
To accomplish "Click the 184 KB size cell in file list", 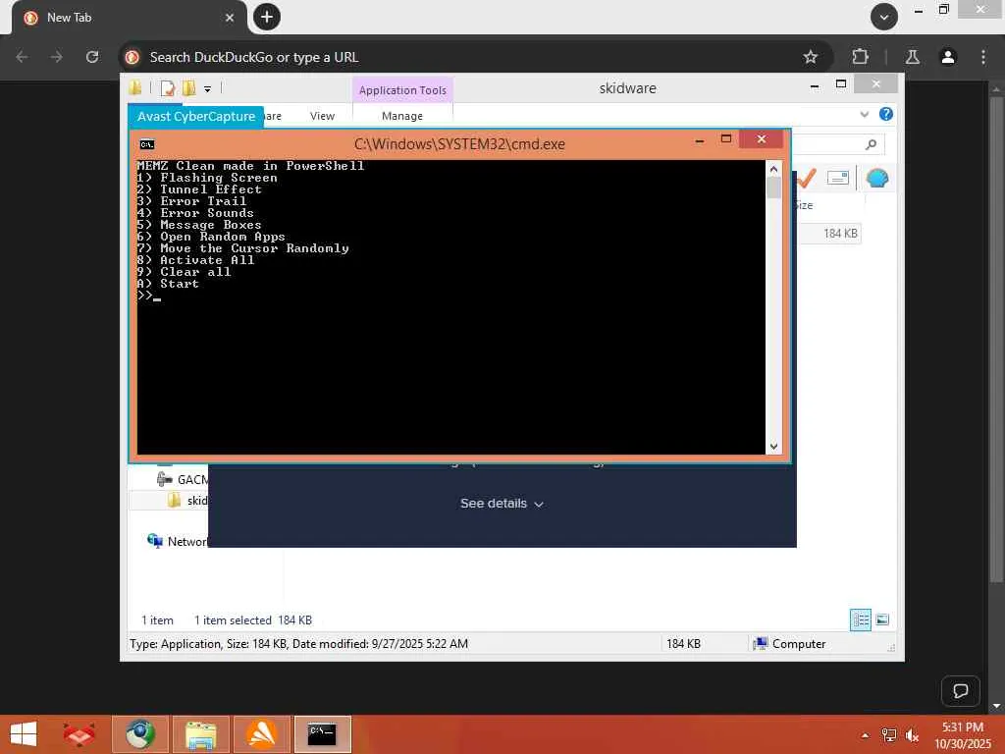I will 840,234.
